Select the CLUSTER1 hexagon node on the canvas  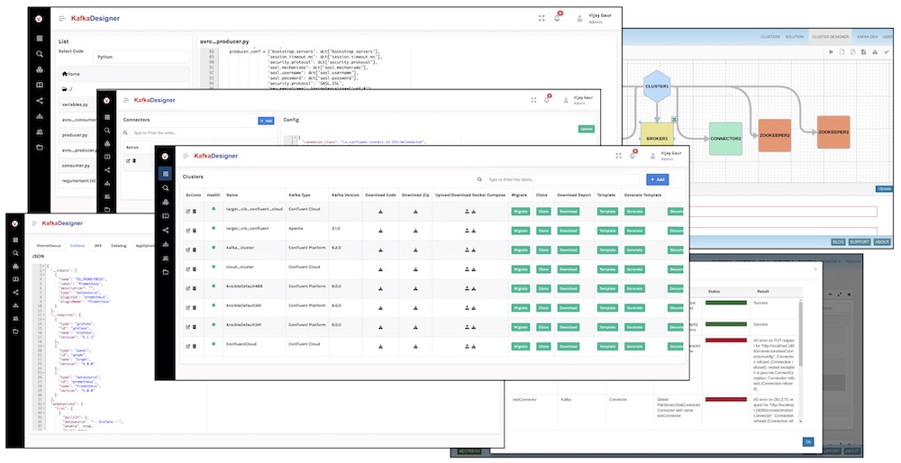657,86
